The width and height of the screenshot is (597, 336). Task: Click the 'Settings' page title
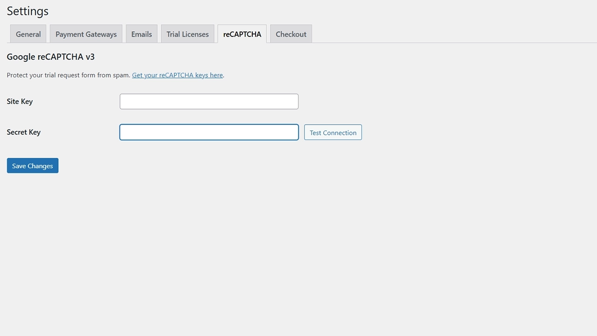28,11
